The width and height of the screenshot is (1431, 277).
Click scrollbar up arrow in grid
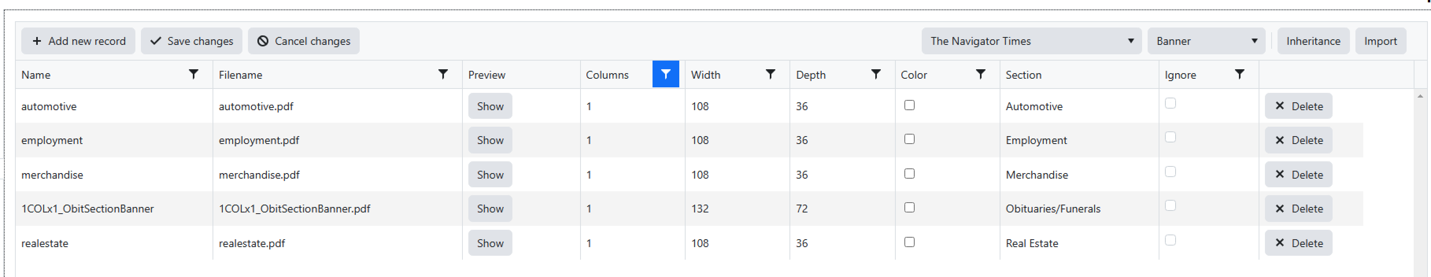pos(1420,96)
